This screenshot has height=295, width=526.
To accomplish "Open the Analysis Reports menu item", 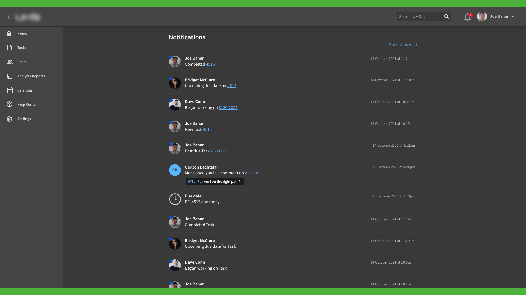I will click(x=31, y=76).
